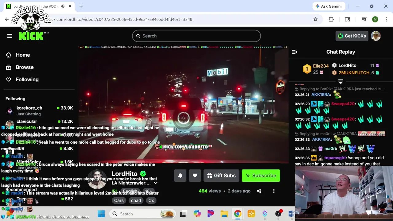Screen dimensions: 393x221
Task: Open the media control toolbar icon
Action: click(x=364, y=19)
